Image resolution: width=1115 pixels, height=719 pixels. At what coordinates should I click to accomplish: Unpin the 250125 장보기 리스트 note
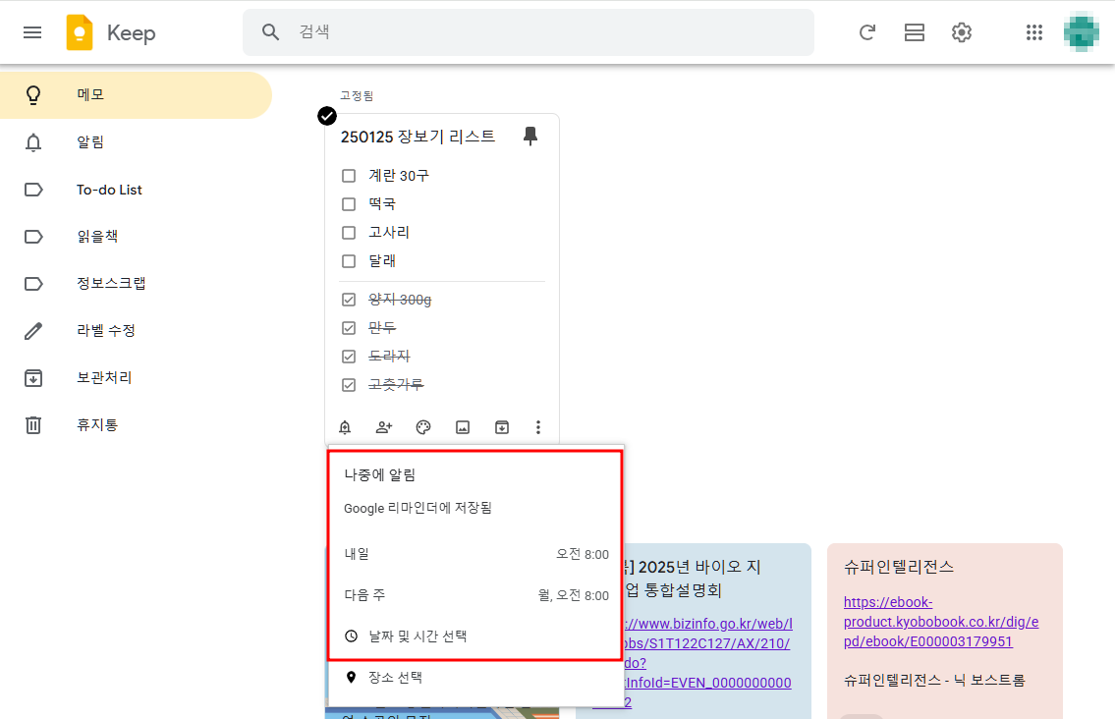pos(530,137)
